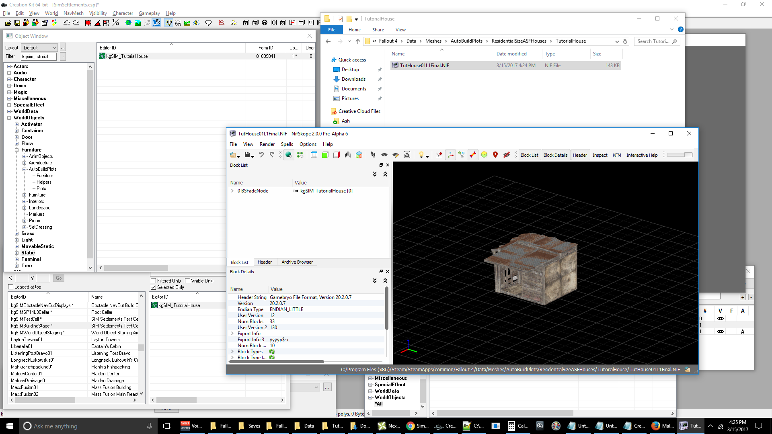Enable the Filtered Only checkbox

[x=153, y=281]
